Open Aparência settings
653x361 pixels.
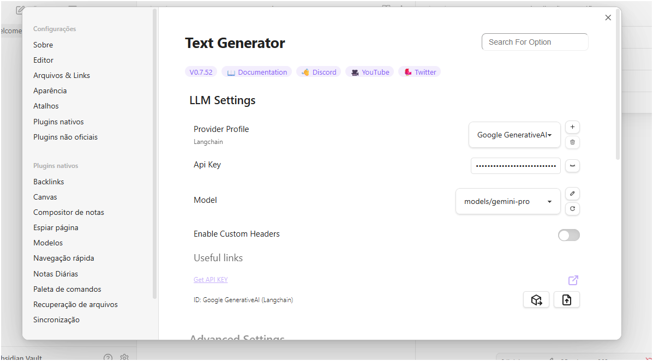(x=50, y=91)
